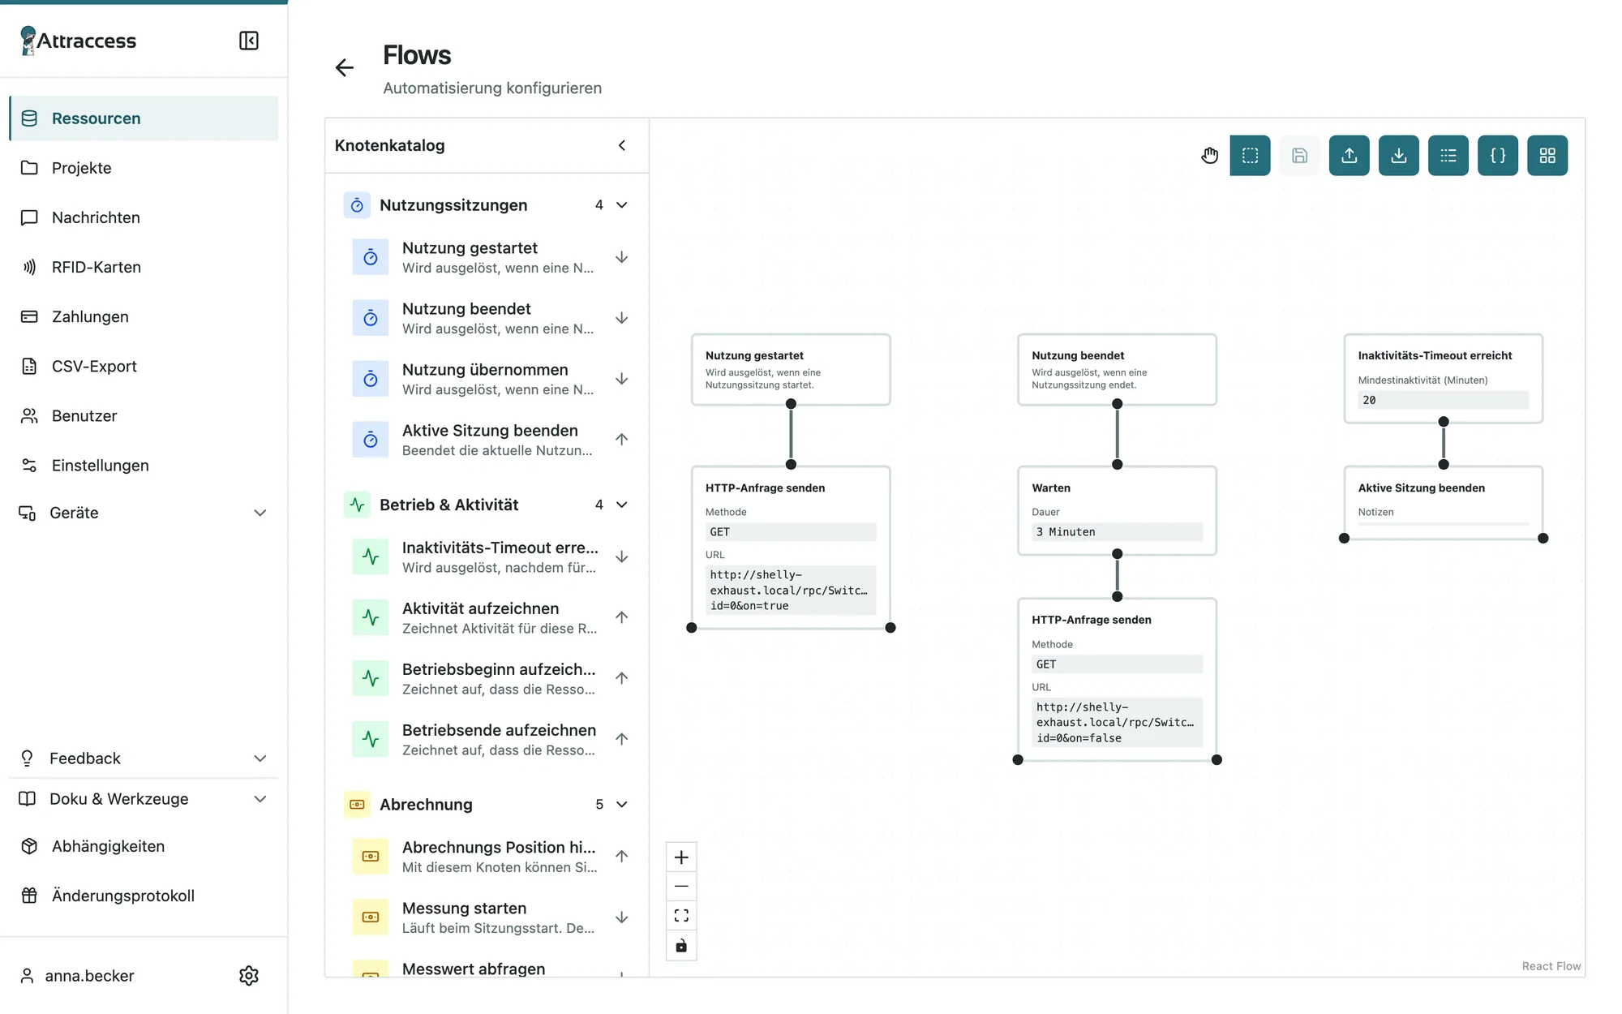Select the pan hand tool
Image resolution: width=1622 pixels, height=1014 pixels.
pos(1209,155)
